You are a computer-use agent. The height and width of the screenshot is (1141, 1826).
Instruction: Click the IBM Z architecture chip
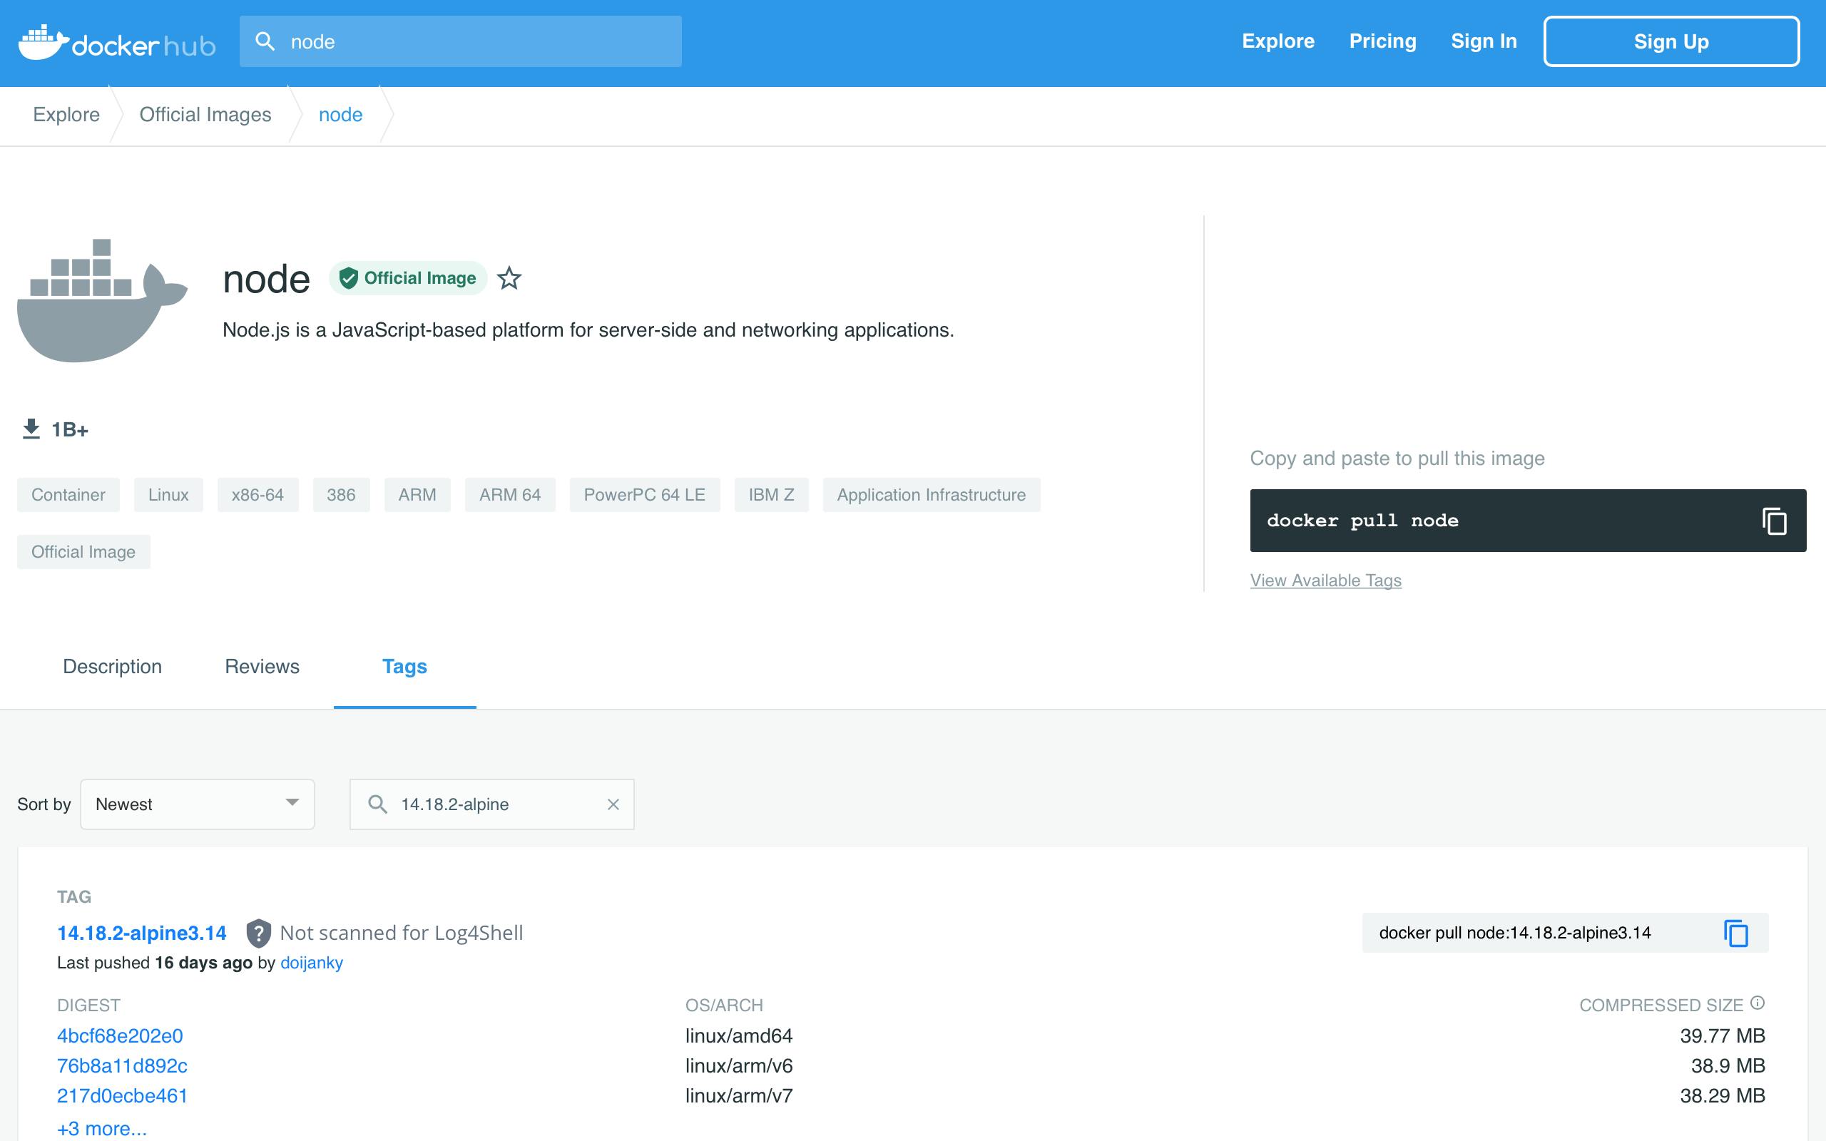pyautogui.click(x=771, y=495)
